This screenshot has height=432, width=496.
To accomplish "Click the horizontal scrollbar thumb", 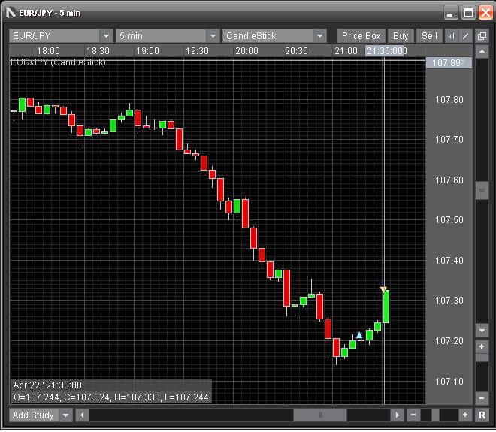I will pos(320,415).
